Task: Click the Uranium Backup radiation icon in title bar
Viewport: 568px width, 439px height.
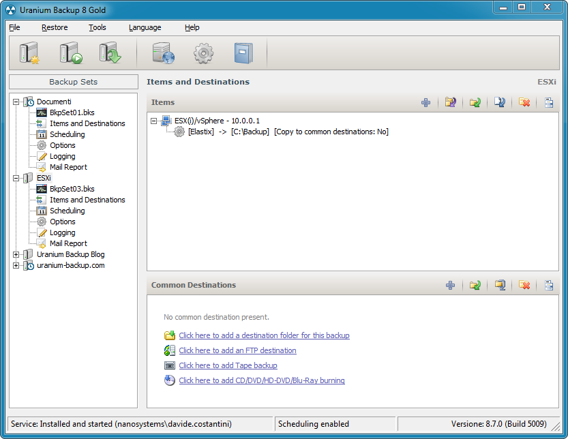Action: click(x=11, y=10)
